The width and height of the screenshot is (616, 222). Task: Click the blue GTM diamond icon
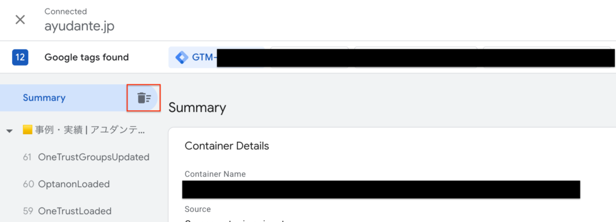[182, 57]
